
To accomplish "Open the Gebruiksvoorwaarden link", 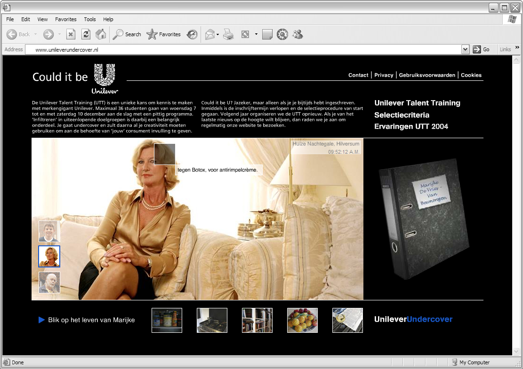I will tap(427, 75).
